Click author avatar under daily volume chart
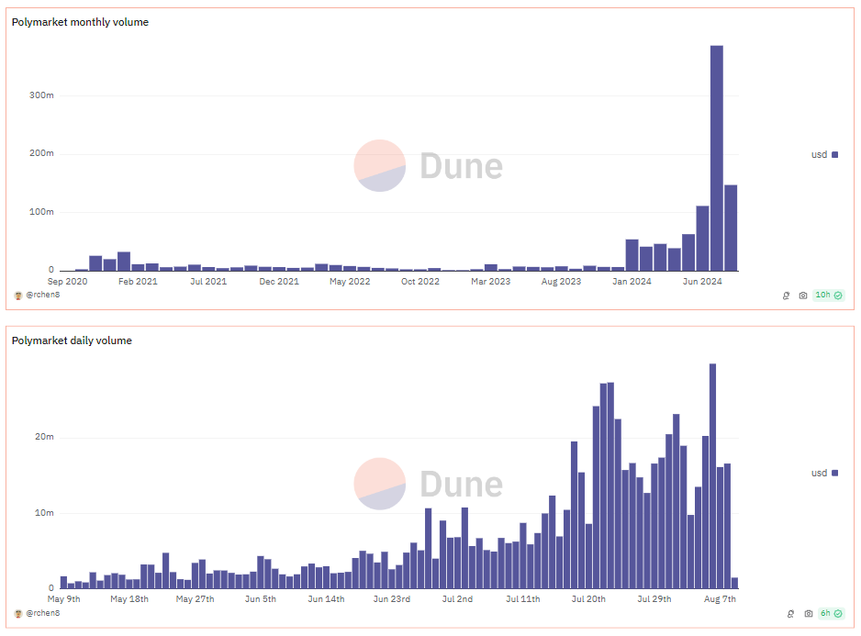The width and height of the screenshot is (861, 636). 18,613
